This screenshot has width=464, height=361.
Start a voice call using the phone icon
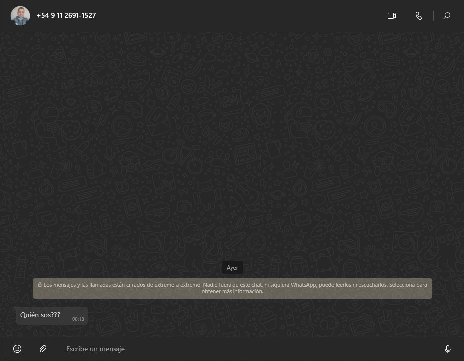tap(418, 16)
